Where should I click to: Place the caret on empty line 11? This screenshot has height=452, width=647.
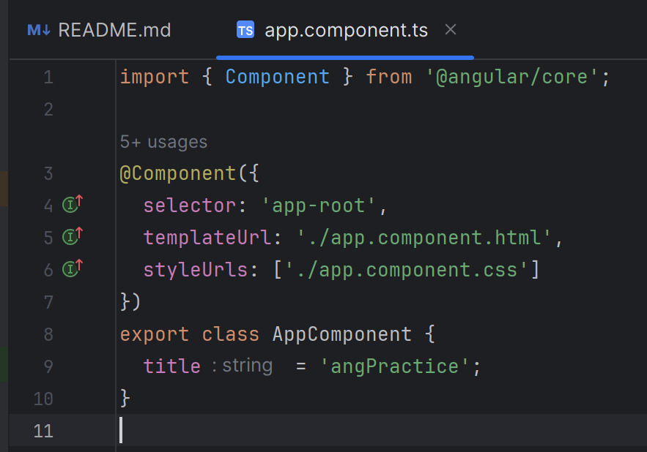tap(328, 431)
